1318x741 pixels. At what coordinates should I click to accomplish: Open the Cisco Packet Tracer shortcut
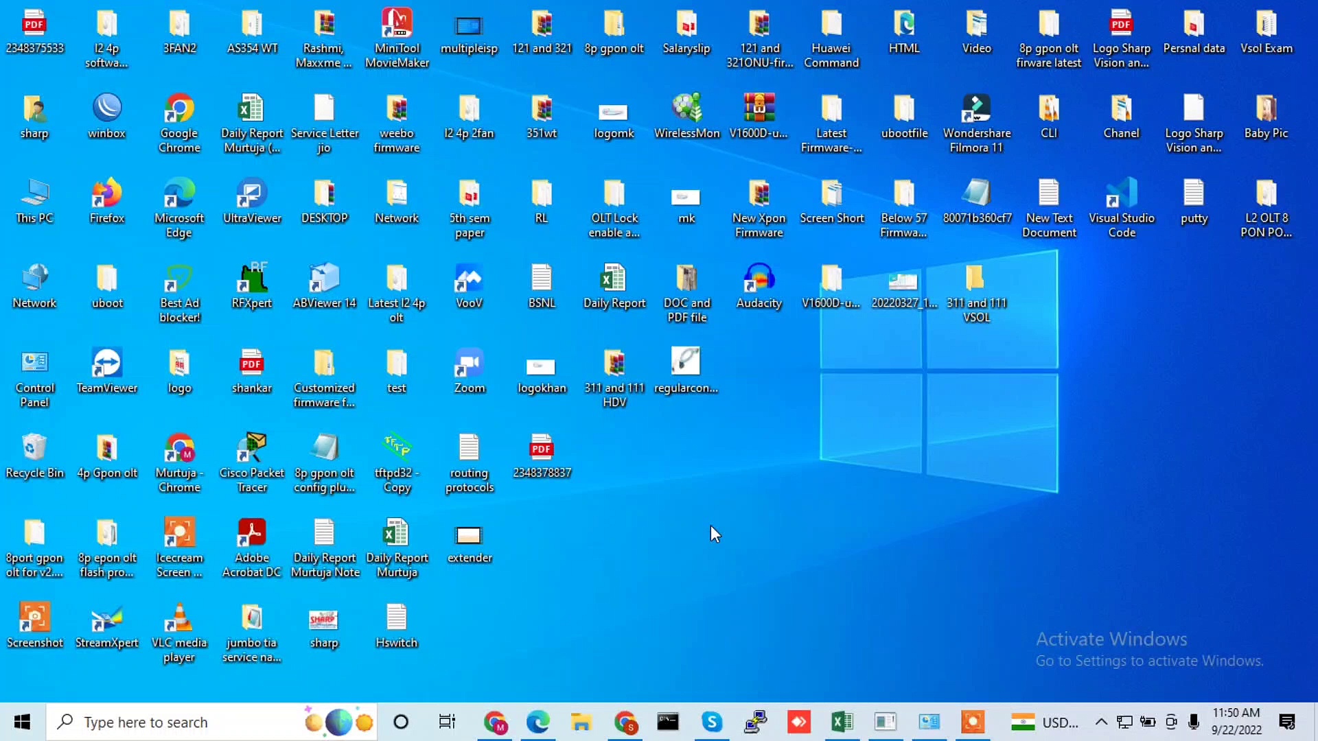252,449
